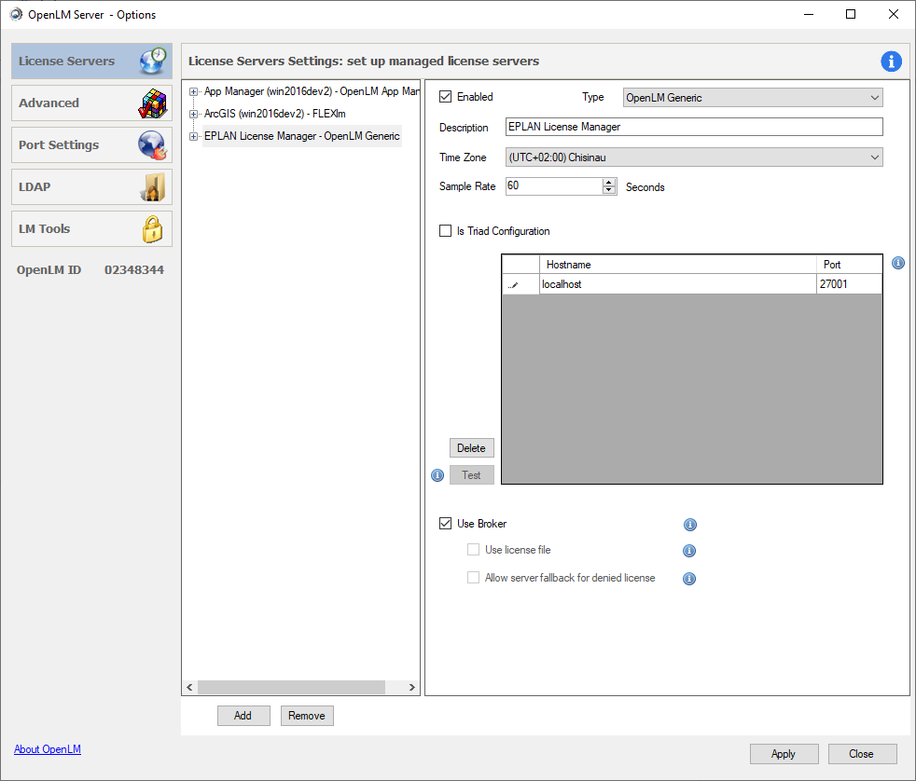The height and width of the screenshot is (781, 916).
Task: Click info icon for Allow server fallback
Action: pyautogui.click(x=690, y=579)
